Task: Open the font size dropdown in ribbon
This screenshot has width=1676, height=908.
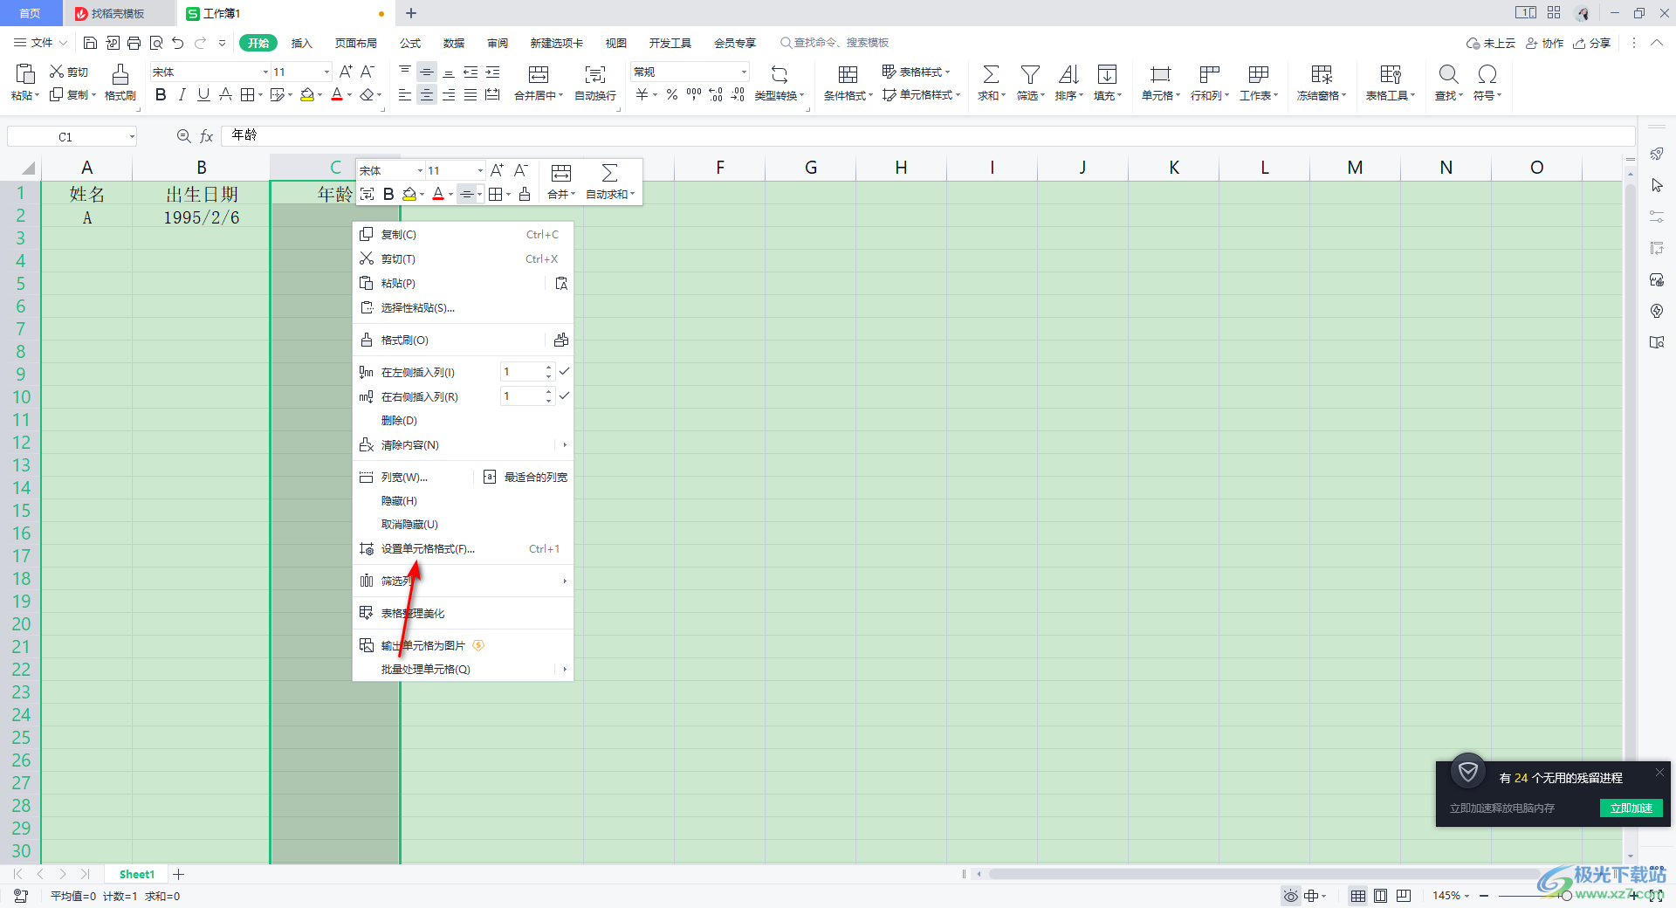Action: (326, 72)
